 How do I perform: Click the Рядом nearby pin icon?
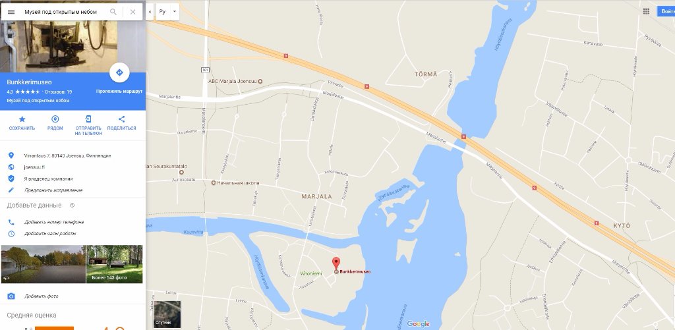tap(55, 119)
